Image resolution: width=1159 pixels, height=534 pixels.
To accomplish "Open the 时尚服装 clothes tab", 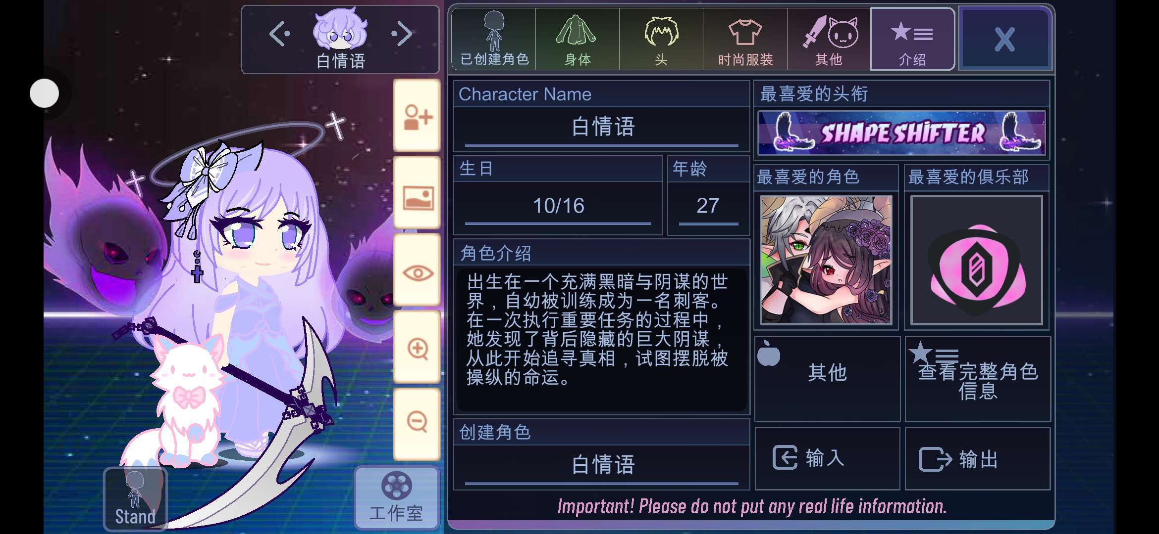I will [745, 39].
